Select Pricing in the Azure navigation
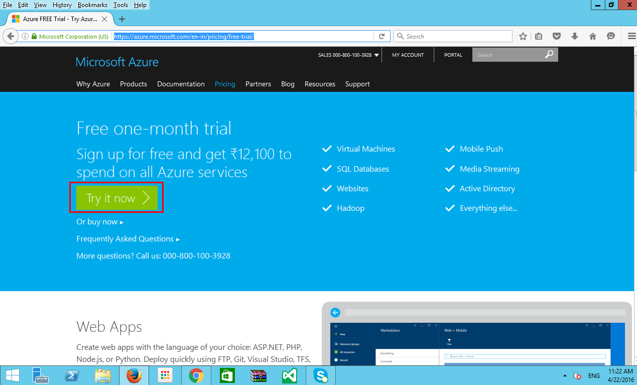637x385 pixels. (225, 84)
